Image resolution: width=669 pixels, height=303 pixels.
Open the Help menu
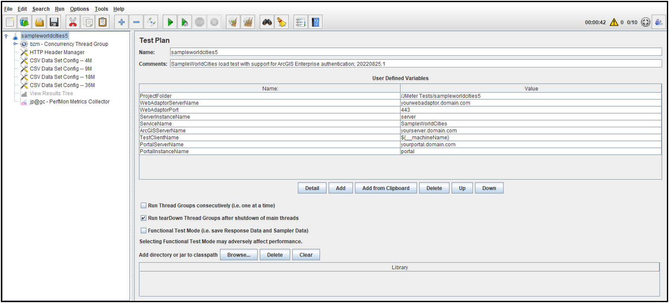pyautogui.click(x=119, y=9)
